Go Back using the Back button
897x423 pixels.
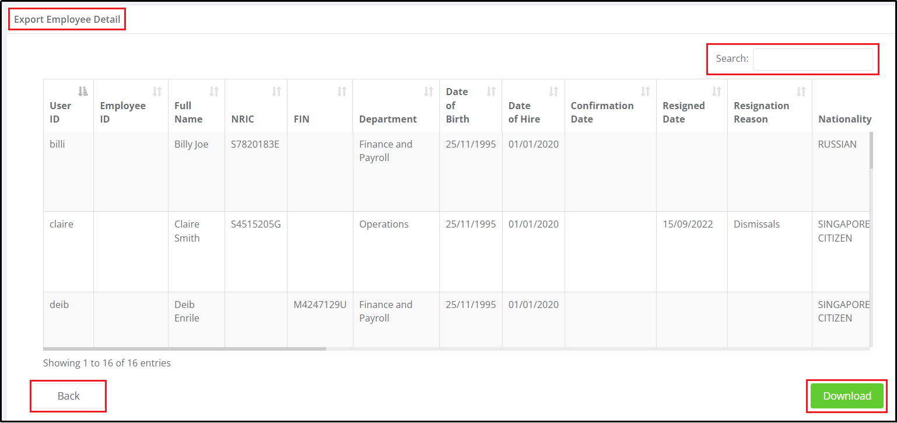[68, 396]
